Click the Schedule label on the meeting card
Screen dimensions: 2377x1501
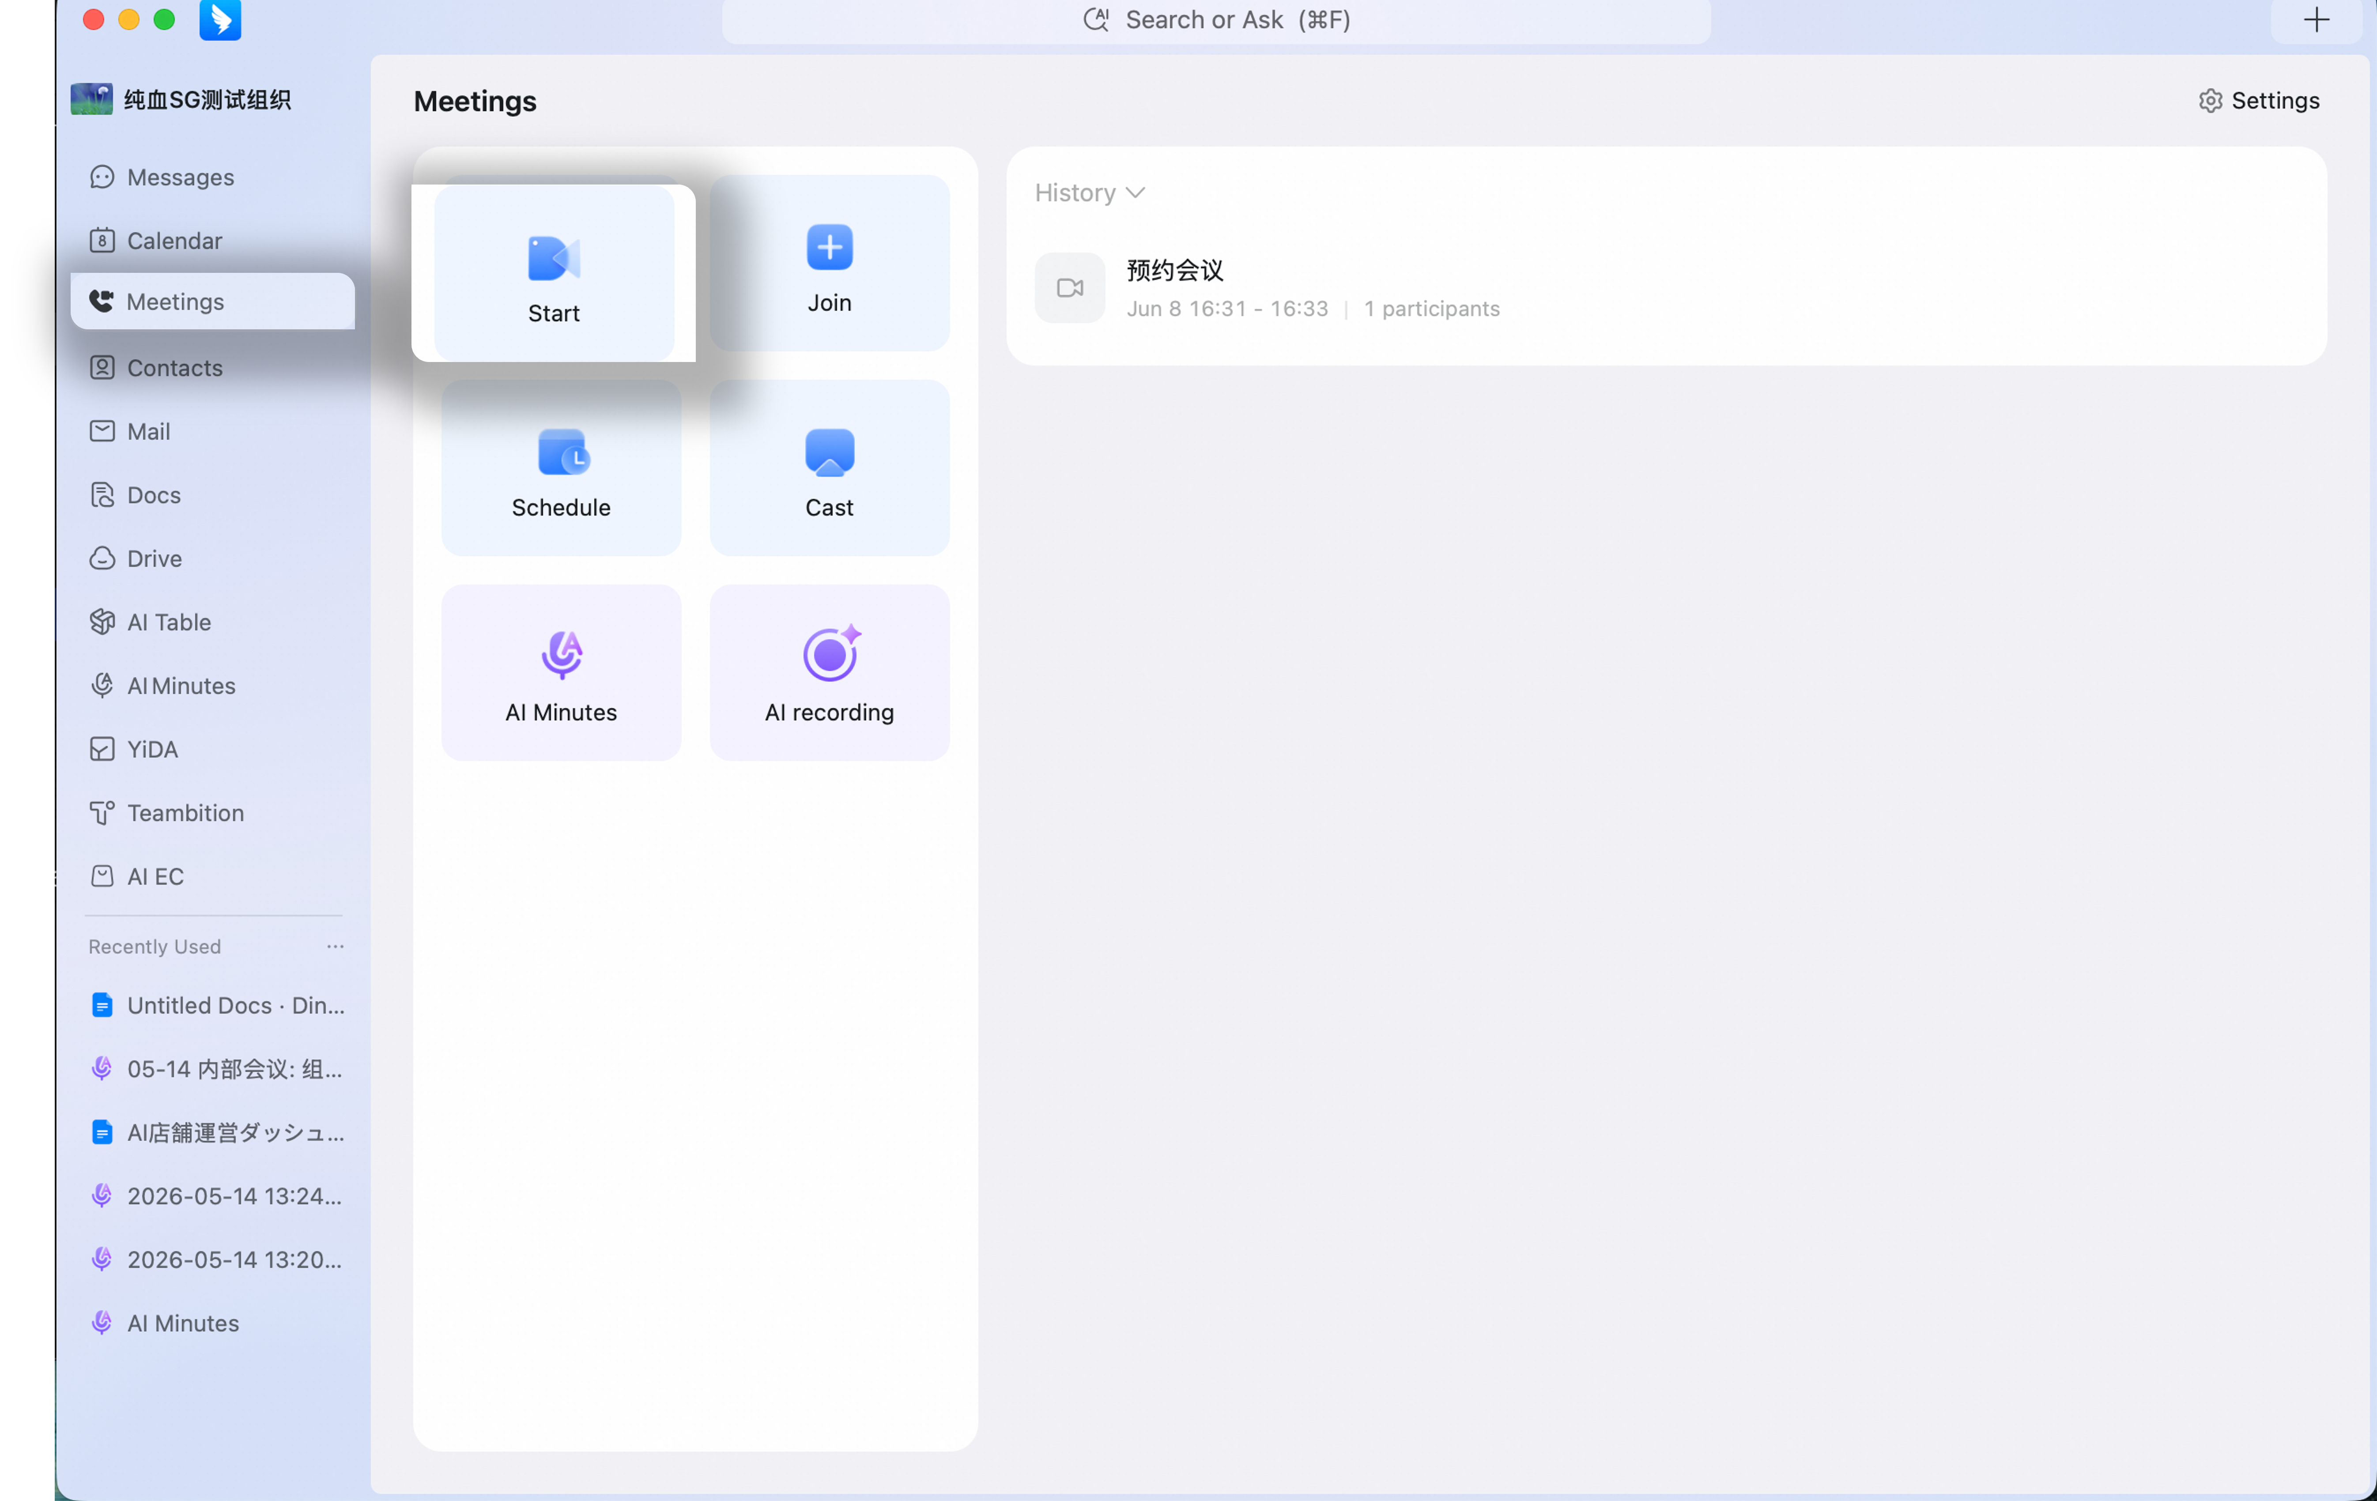[x=562, y=507]
